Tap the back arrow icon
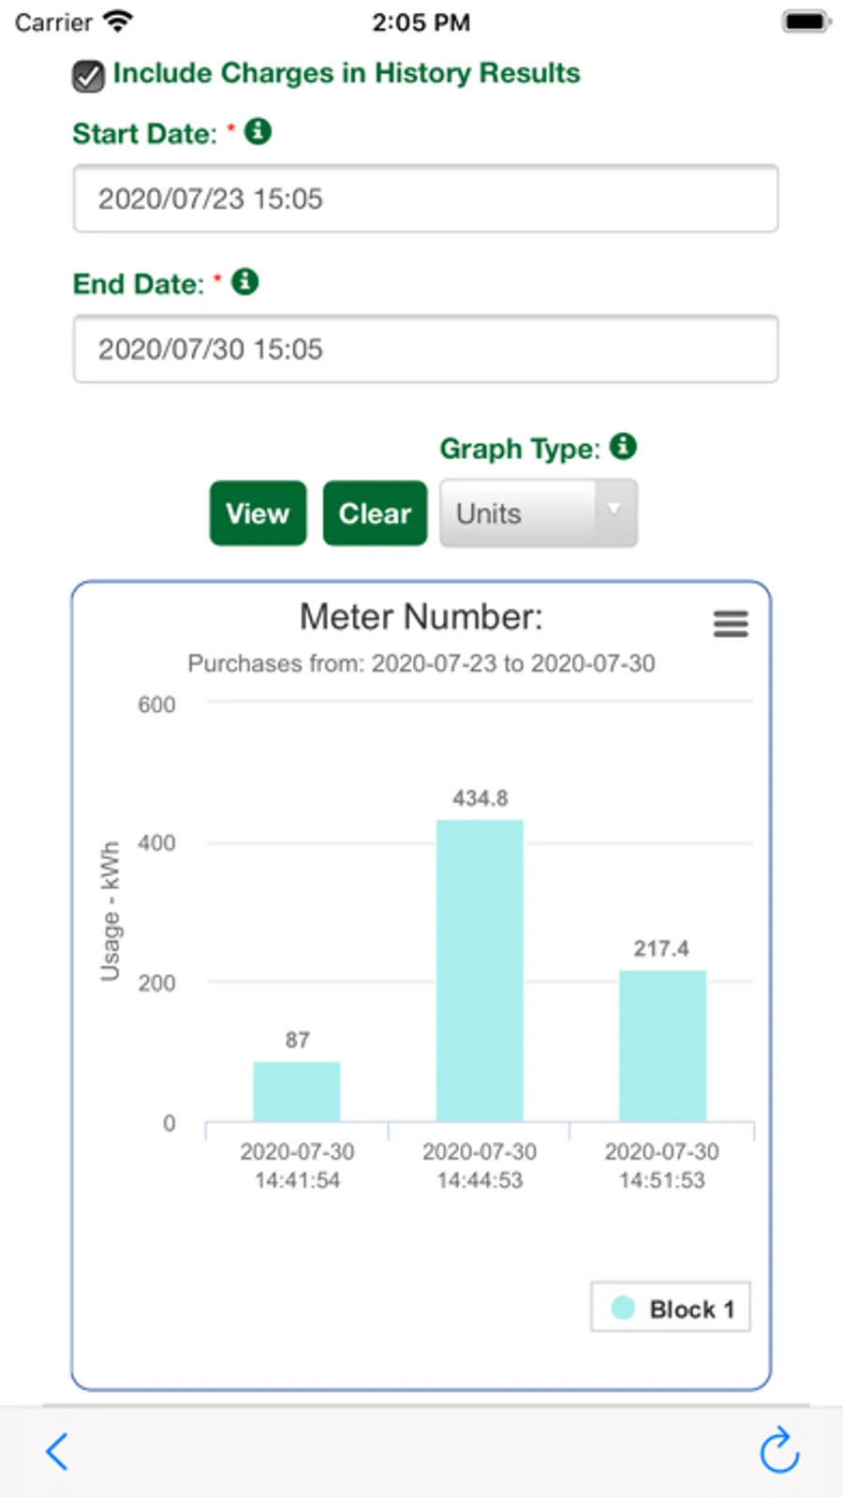This screenshot has height=1497, width=843. point(57,1452)
